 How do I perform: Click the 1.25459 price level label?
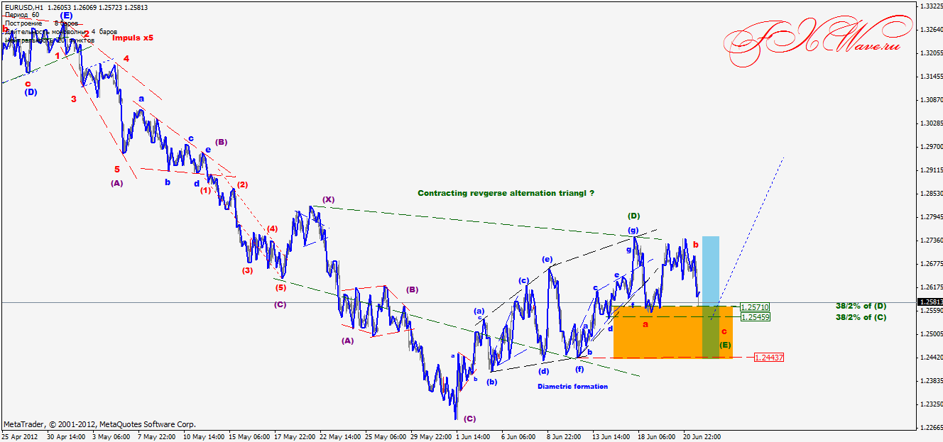[755, 316]
